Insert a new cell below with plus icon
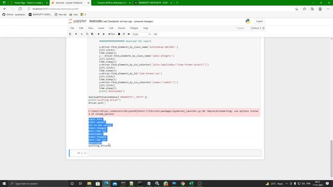Screen dimensions: 333x187 pyautogui.click(x=76, y=34)
